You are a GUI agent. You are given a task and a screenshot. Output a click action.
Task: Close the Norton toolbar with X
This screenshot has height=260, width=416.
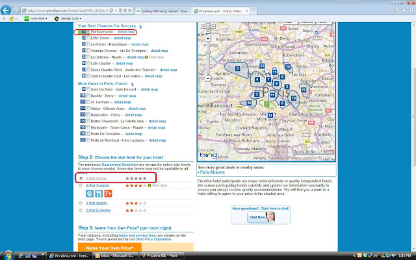(4, 19)
